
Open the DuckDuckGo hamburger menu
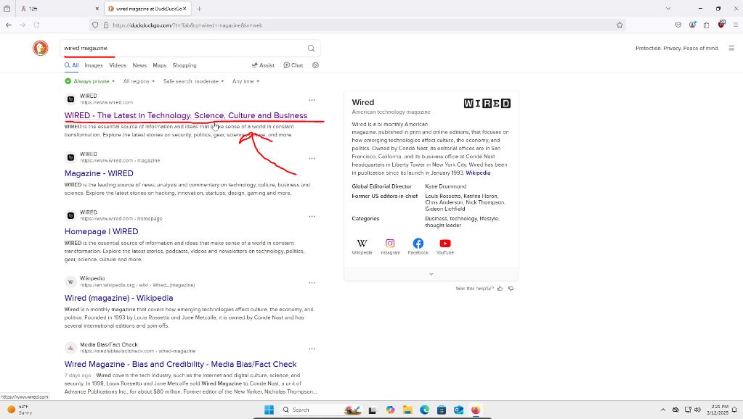[731, 48]
